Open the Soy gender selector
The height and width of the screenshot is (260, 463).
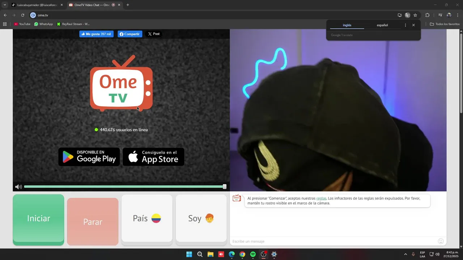pos(201,218)
